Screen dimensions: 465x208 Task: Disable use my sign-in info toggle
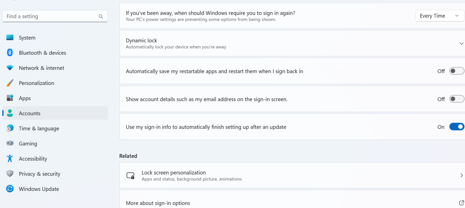click(x=456, y=127)
